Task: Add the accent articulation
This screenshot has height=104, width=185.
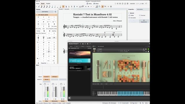Action: 88,7
